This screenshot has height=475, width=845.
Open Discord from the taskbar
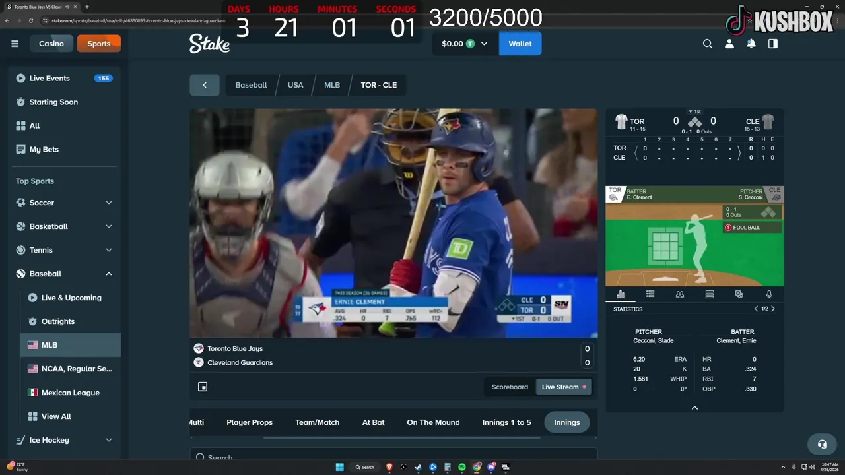pyautogui.click(x=491, y=467)
